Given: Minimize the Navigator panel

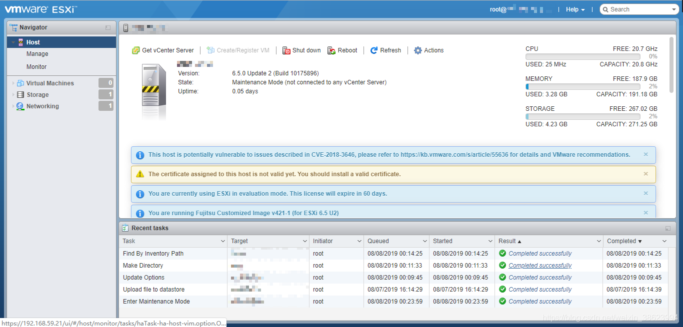Looking at the screenshot, I should pos(108,28).
